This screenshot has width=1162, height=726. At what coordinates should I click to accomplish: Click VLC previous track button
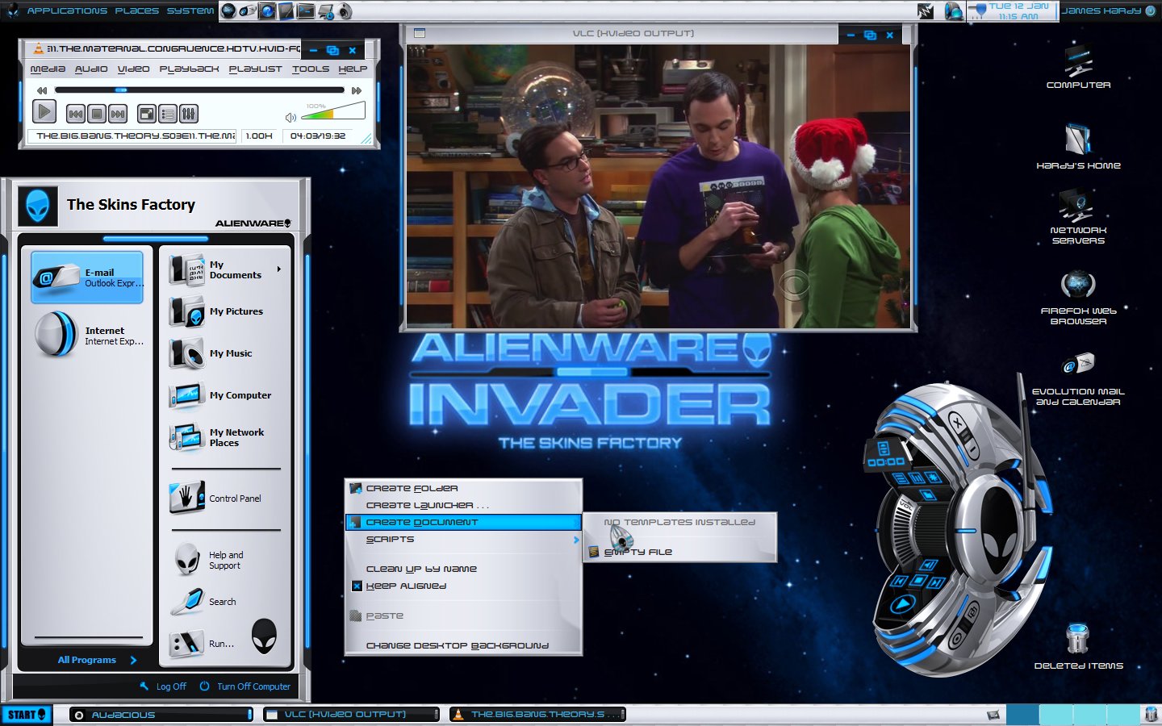click(x=75, y=114)
